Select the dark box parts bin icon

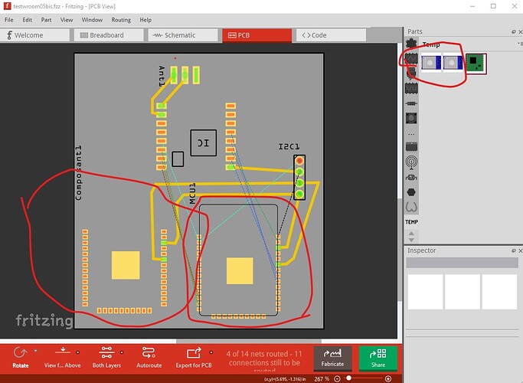coord(411,147)
